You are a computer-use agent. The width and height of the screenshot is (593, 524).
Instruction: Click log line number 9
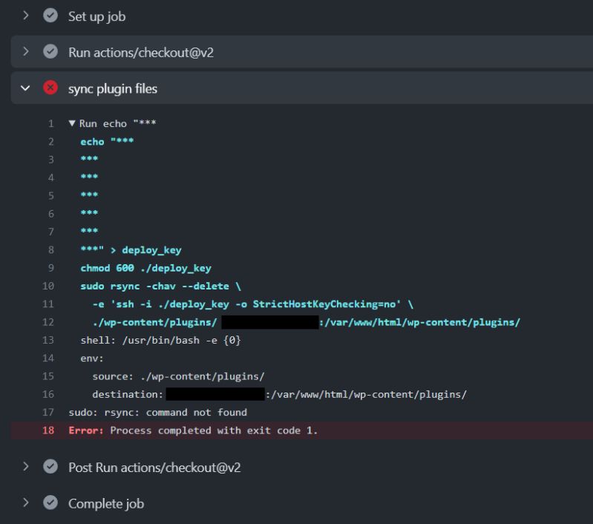coord(50,268)
